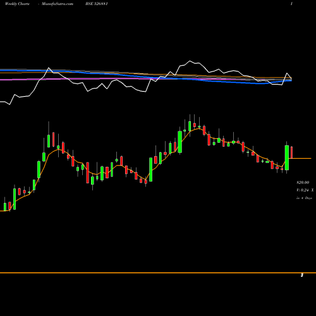Click the '820.09' price label
316x316 pixels.
(303, 182)
